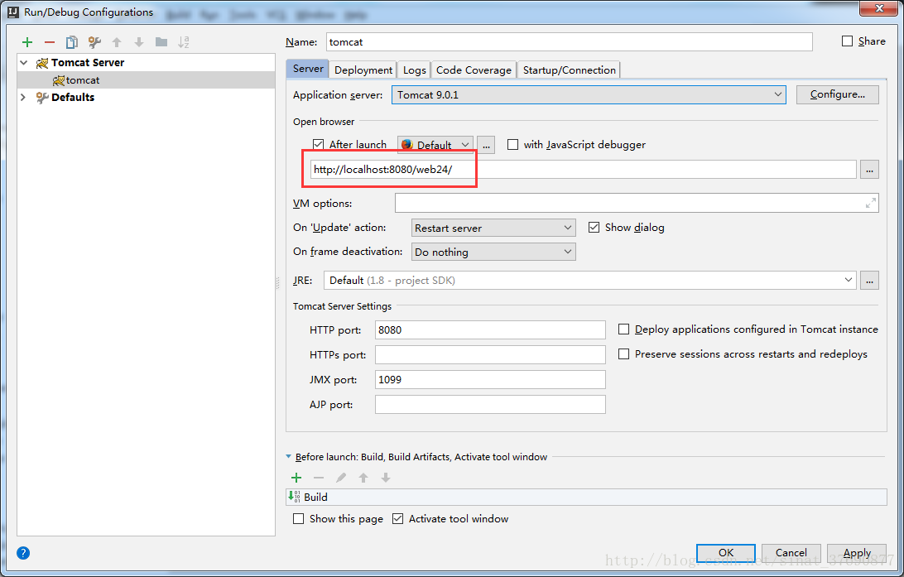
Task: Open the Code Coverage tab
Action: coord(474,70)
